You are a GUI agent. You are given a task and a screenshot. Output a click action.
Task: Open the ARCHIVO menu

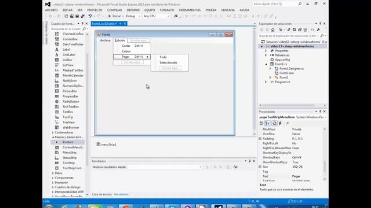pos(52,10)
